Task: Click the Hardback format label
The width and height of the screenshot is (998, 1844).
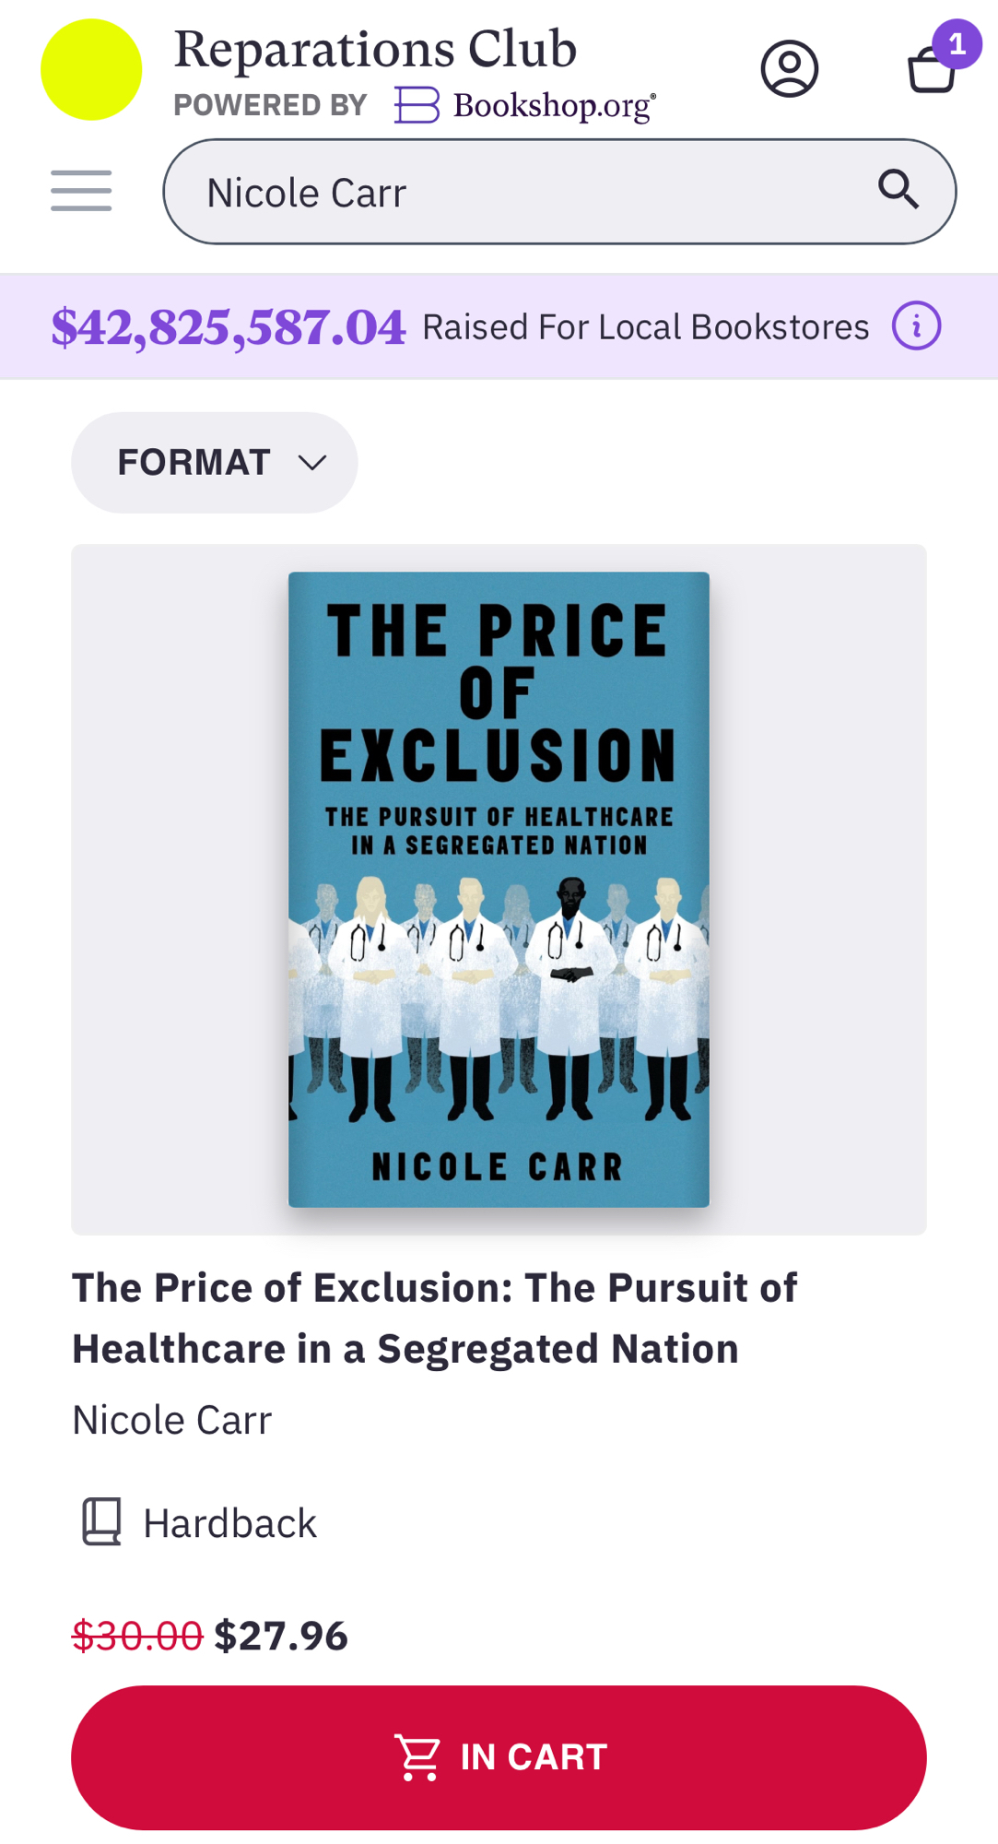Action: coord(229,1523)
